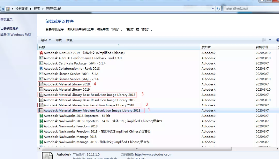Click the horizontal scrollbar right arrow
The image size is (279, 159).
tap(278, 149)
